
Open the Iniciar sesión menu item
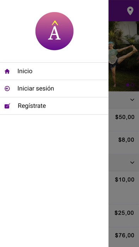coord(54,88)
